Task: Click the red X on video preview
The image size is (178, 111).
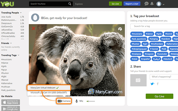Action: (34, 28)
